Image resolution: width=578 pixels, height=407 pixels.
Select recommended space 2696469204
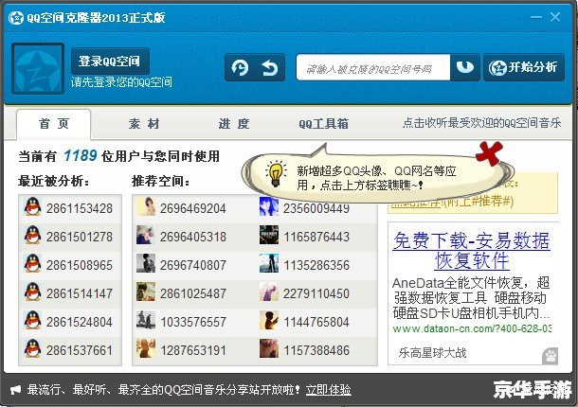(192, 208)
